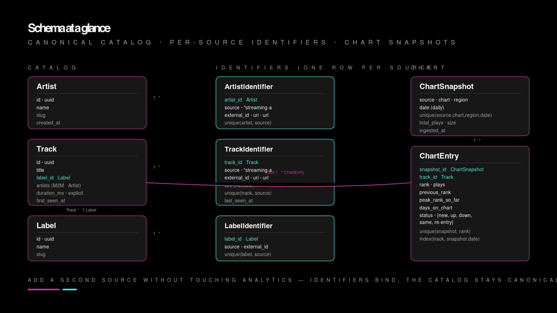Click 'track_id Track' in TrackIdentifier card
The height and width of the screenshot is (313, 557).
click(x=241, y=162)
